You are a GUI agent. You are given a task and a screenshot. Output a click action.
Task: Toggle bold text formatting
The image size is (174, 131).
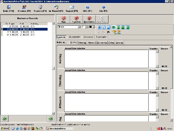[x=99, y=27]
